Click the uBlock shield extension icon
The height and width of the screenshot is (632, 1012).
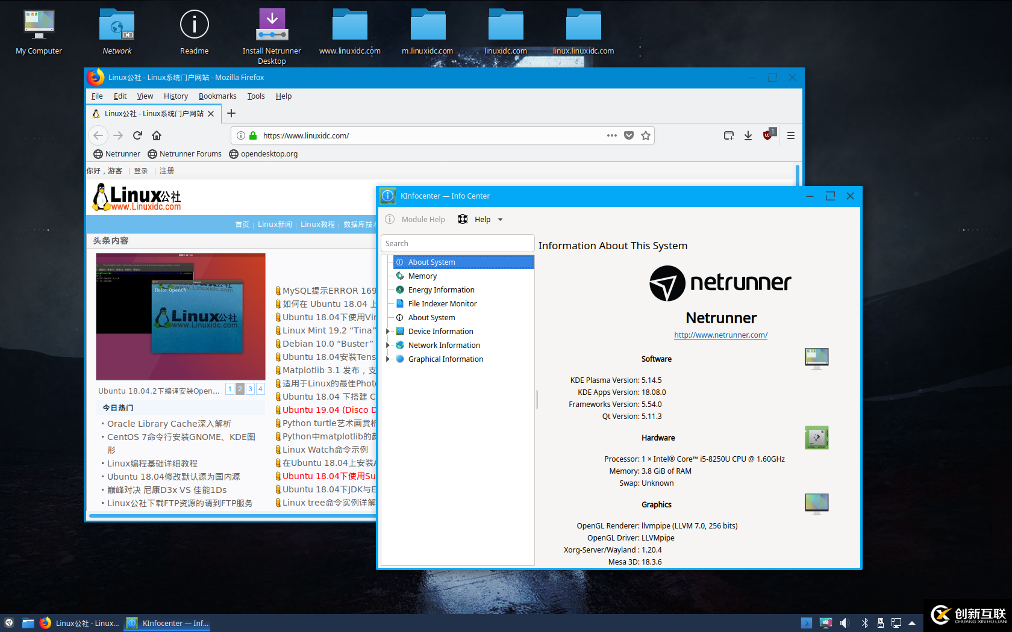767,135
